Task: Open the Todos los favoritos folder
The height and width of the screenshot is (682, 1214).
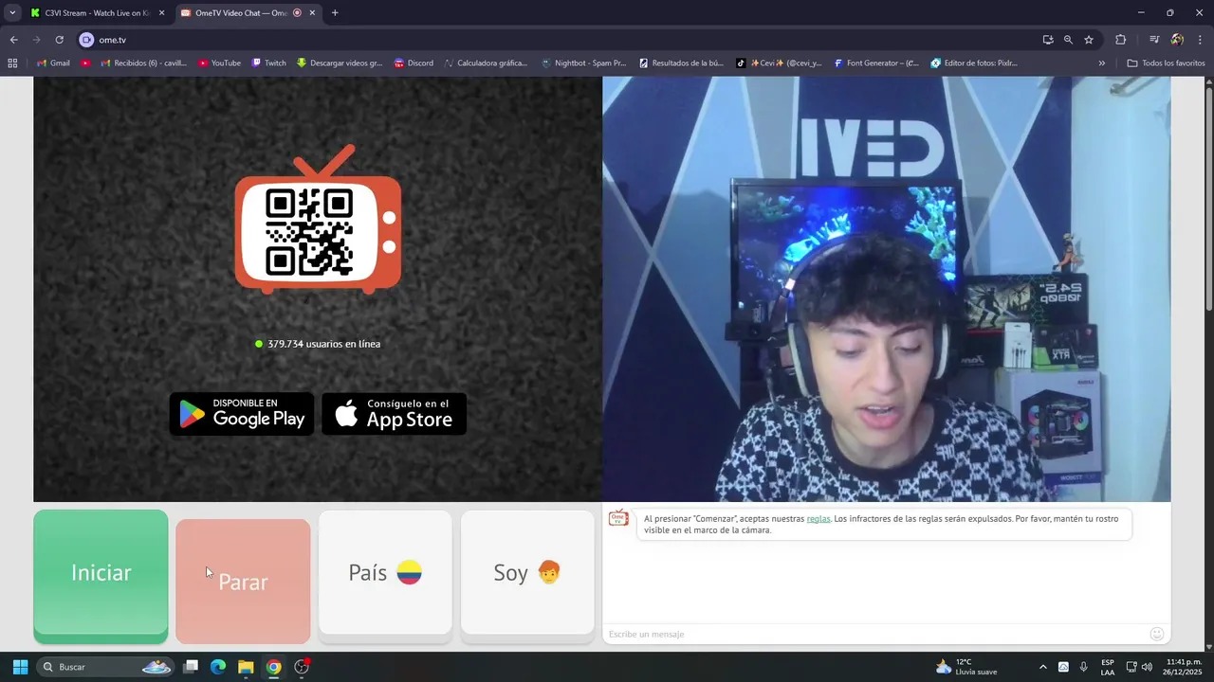Action: (1166, 63)
